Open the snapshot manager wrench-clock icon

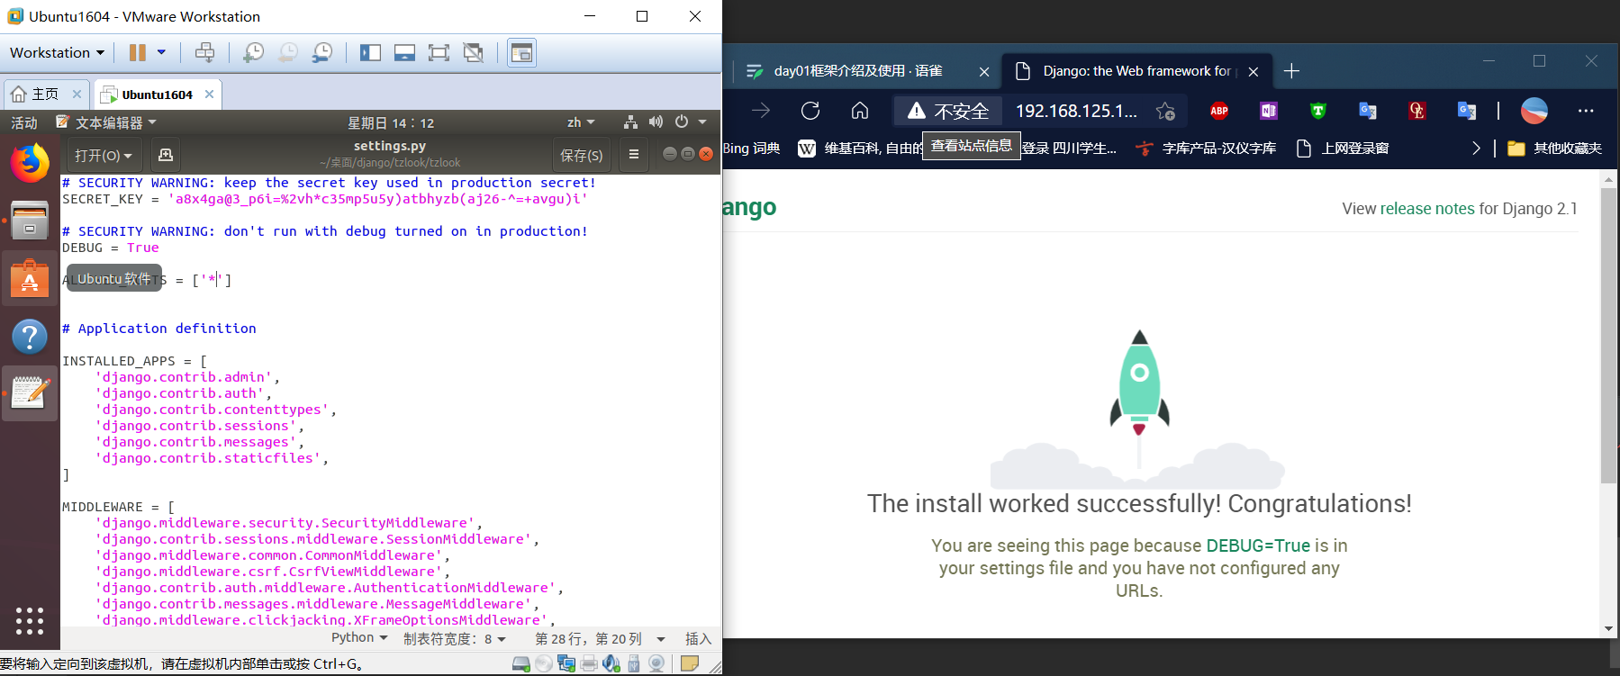[322, 52]
